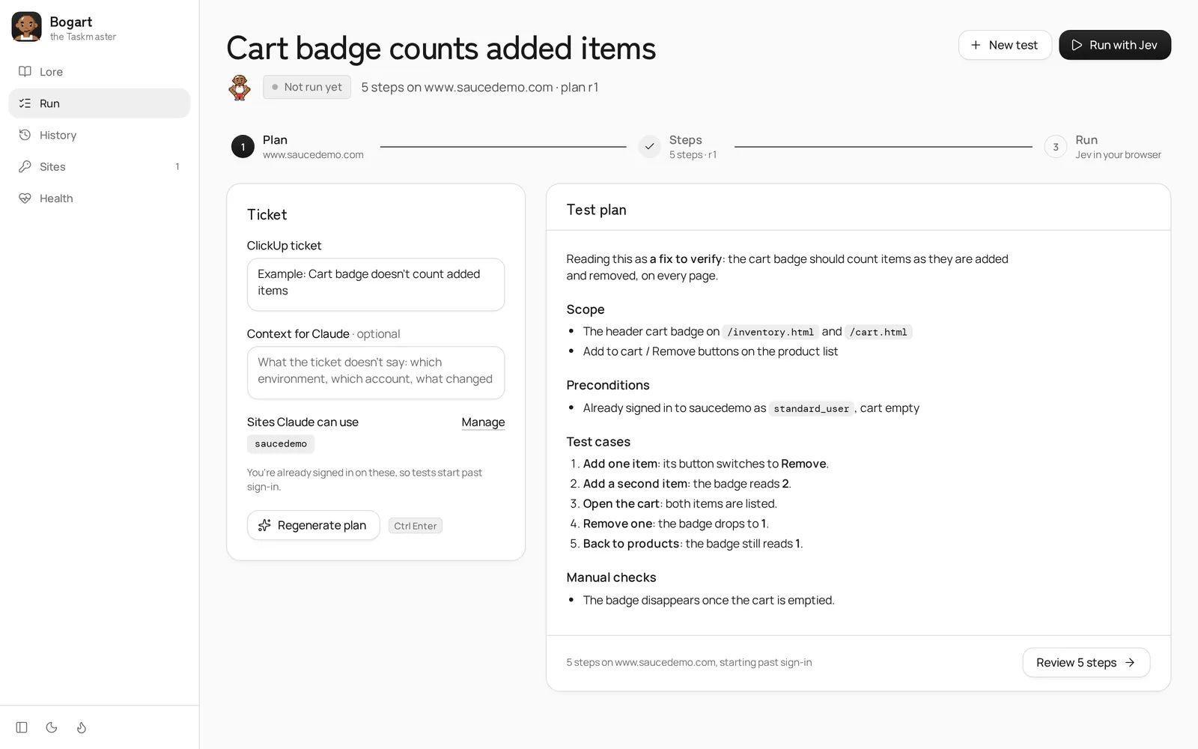Screen dimensions: 1198x749
Task: Click the Manage sites link
Action: (x=483, y=422)
